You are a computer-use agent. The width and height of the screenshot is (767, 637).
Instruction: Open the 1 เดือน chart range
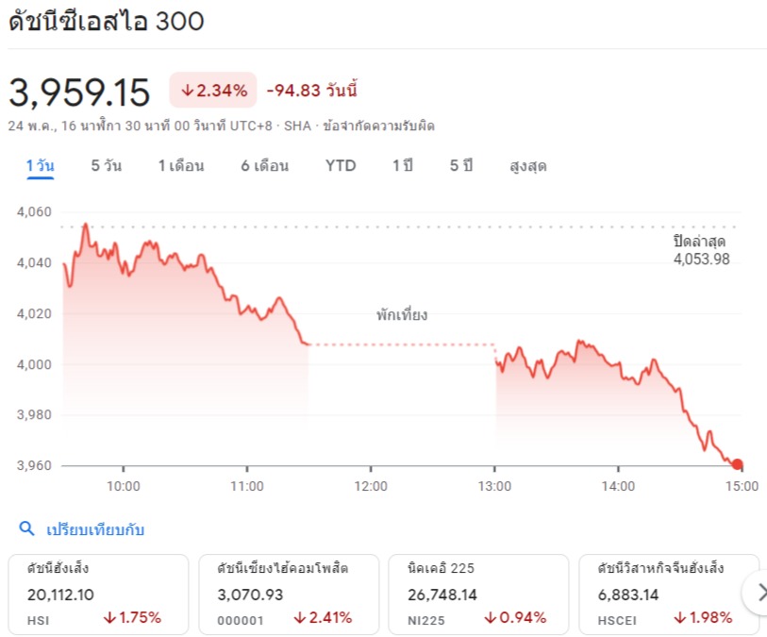pyautogui.click(x=180, y=166)
